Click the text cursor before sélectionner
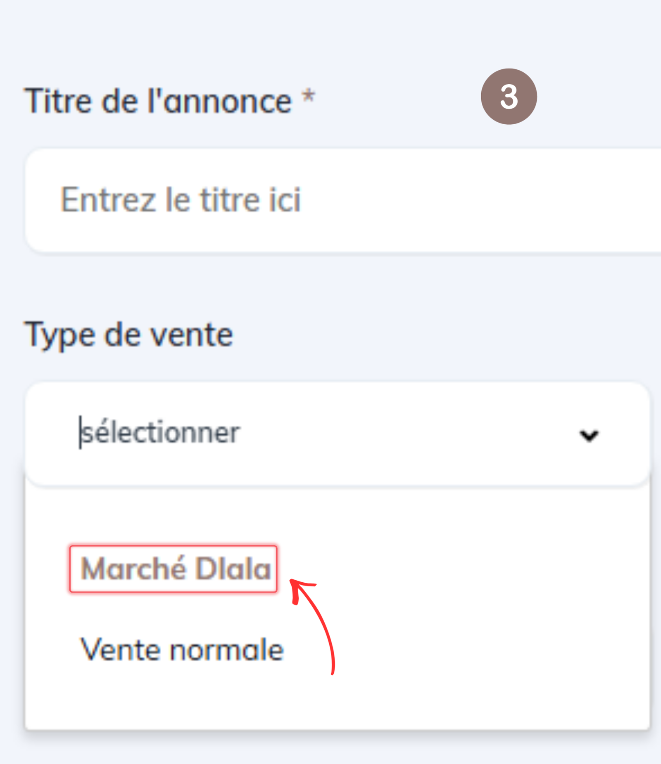The height and width of the screenshot is (764, 661). (80, 432)
